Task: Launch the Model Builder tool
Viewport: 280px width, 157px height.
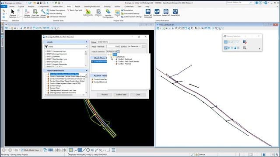Action: tap(43, 14)
